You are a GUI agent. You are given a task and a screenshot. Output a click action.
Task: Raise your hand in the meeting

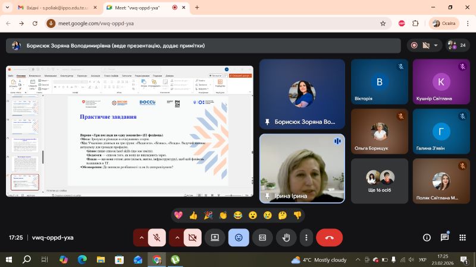pyautogui.click(x=286, y=237)
